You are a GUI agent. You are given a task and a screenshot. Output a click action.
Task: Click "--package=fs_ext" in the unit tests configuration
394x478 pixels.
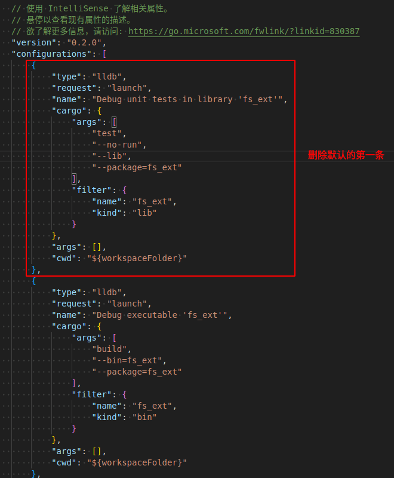click(137, 167)
